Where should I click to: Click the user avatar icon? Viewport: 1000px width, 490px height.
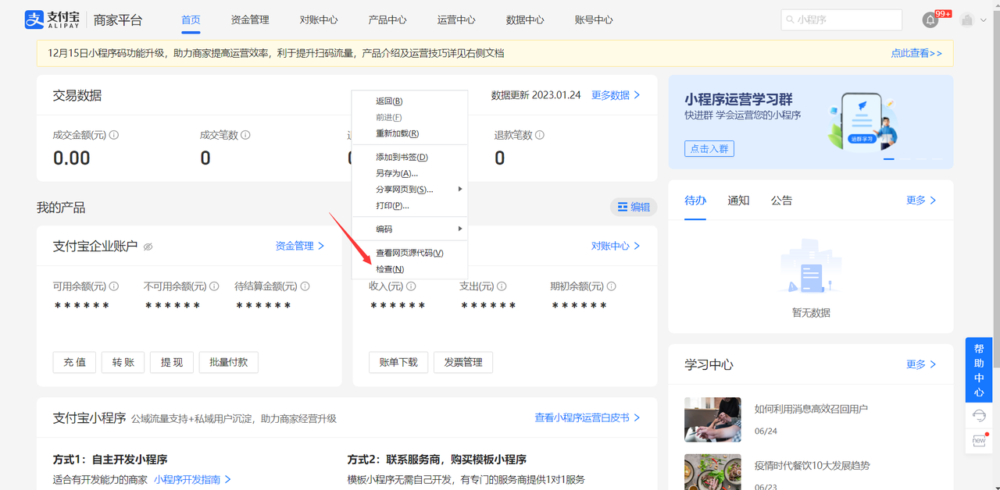[967, 20]
